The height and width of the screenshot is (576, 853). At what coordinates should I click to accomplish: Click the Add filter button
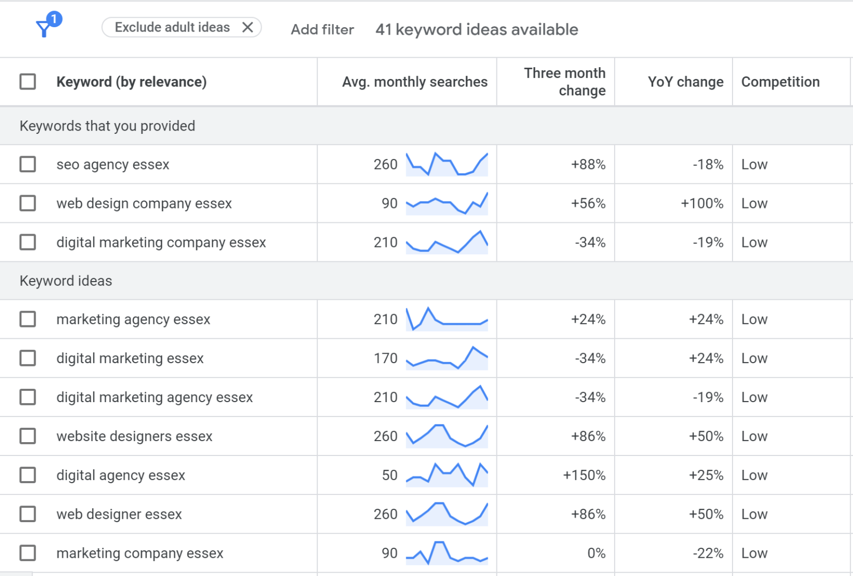(x=322, y=29)
